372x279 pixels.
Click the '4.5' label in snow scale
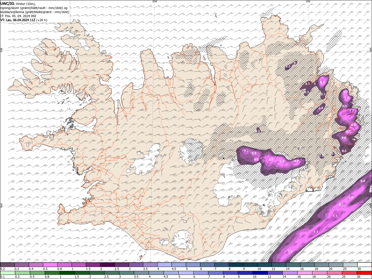(174, 269)
